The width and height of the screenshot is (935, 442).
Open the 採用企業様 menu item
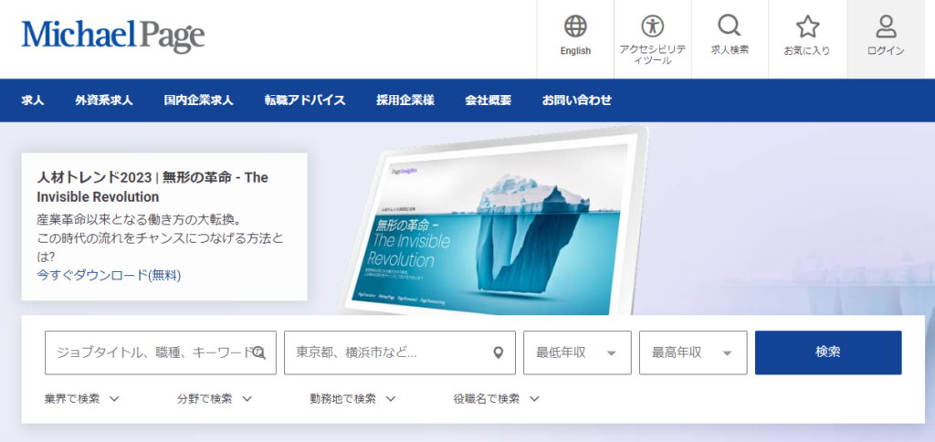pos(405,100)
